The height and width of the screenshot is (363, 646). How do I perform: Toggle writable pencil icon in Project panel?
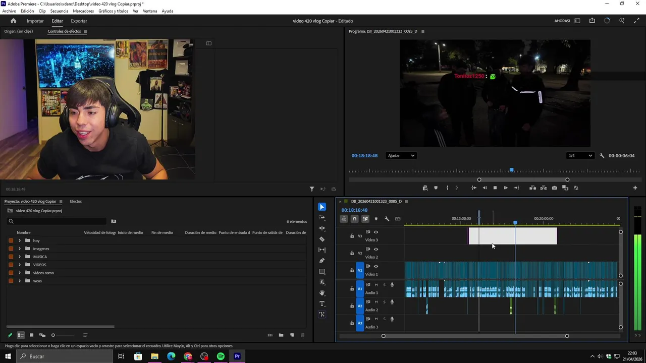10,335
